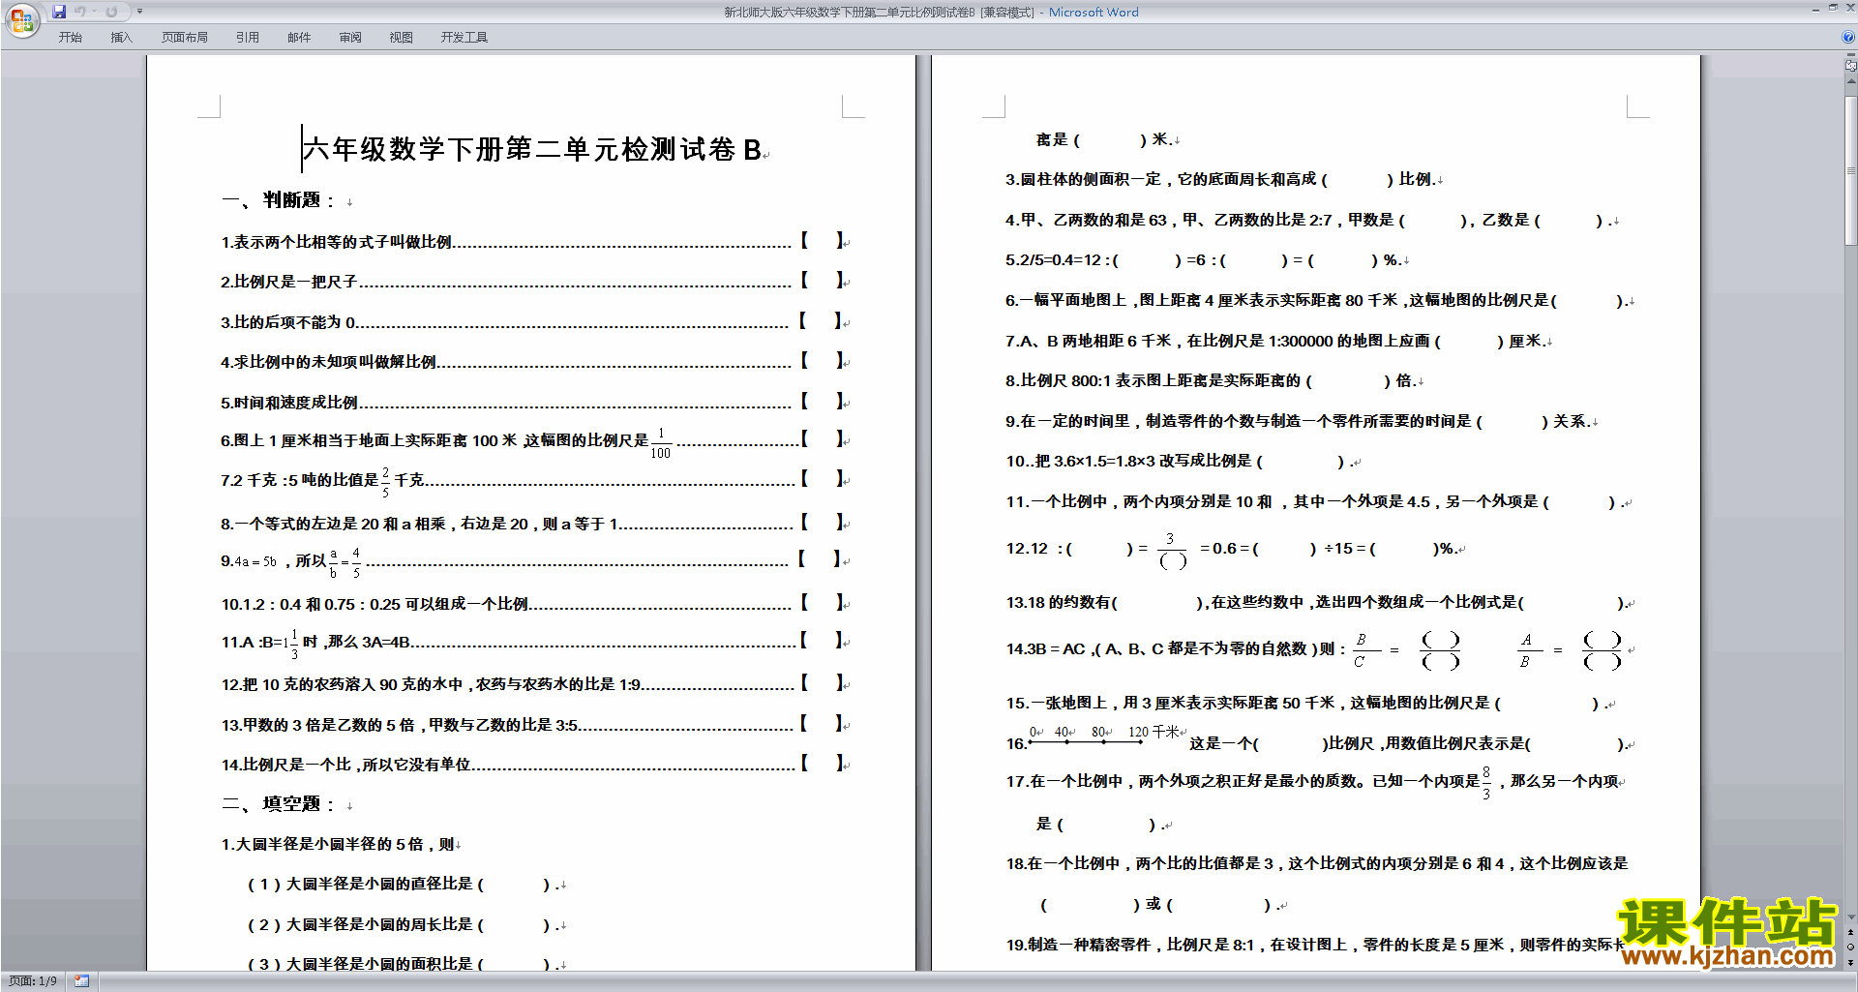The height and width of the screenshot is (992, 1858).
Task: Click line 11.一个比例中,两个内项分别是
Action: pos(1318,501)
